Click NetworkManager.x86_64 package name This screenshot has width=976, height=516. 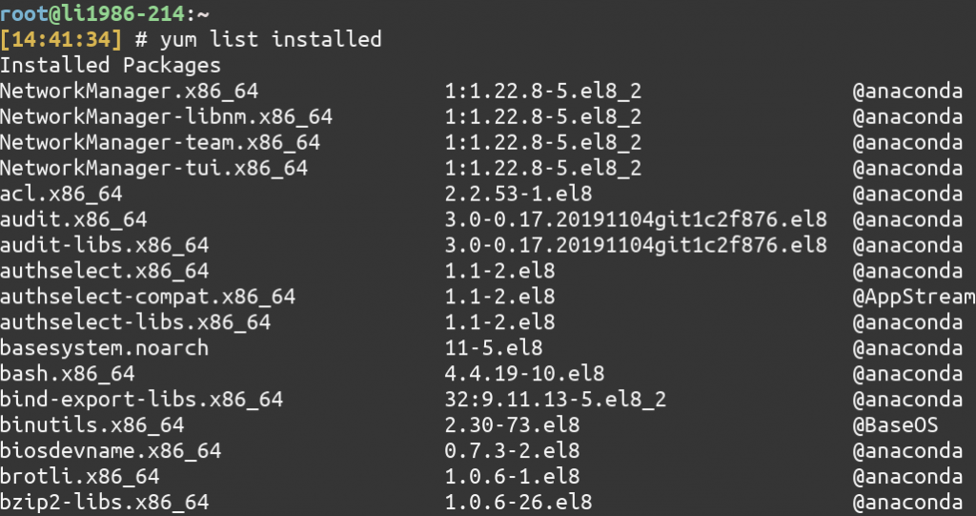click(x=129, y=91)
